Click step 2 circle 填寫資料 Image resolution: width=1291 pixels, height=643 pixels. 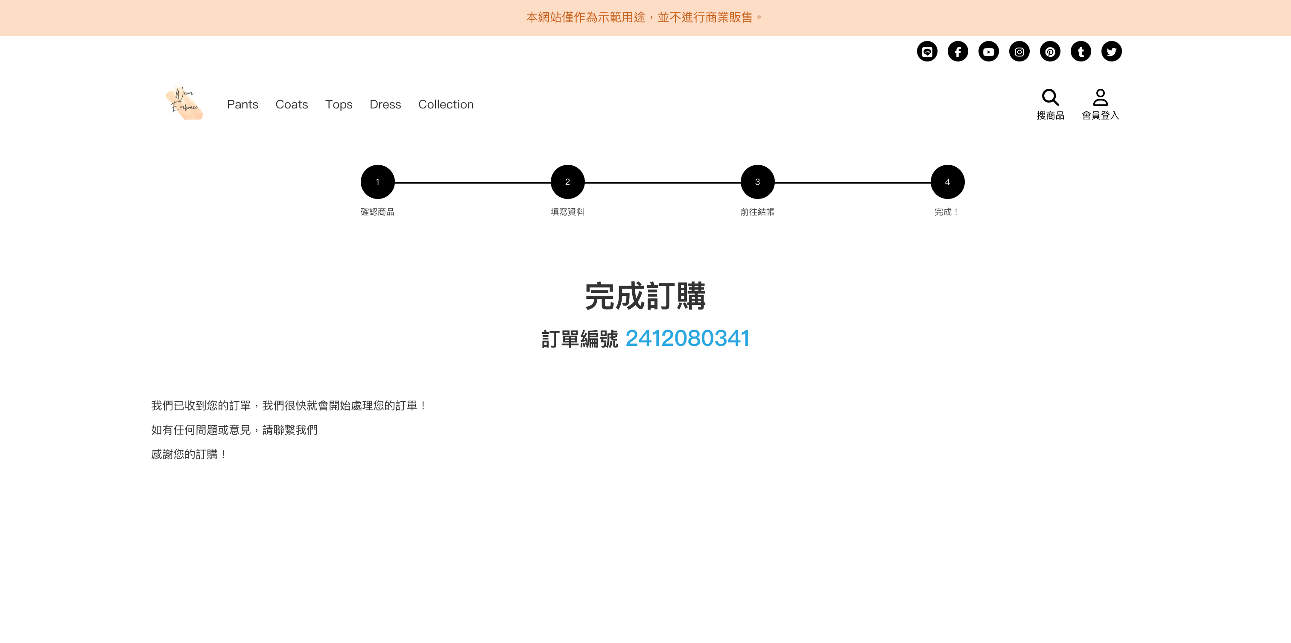point(567,182)
